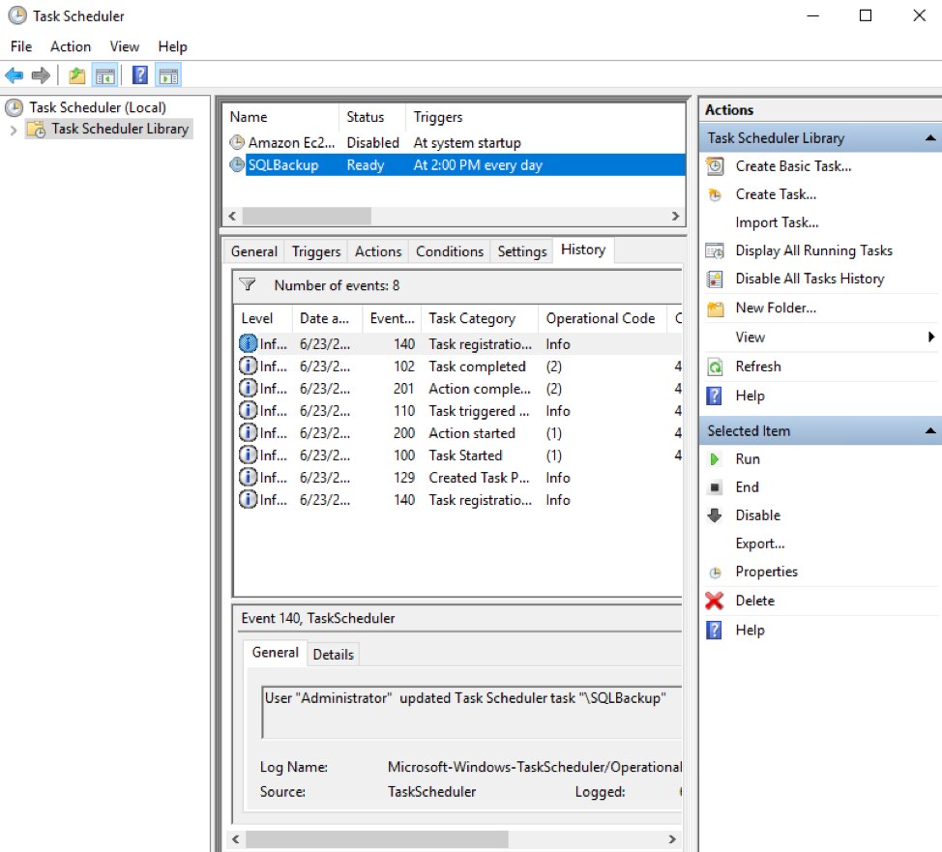Switch to the Triggers tab
Screen dimensions: 942x852
pos(315,250)
